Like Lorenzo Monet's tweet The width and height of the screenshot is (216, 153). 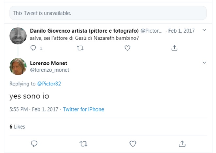133,144
